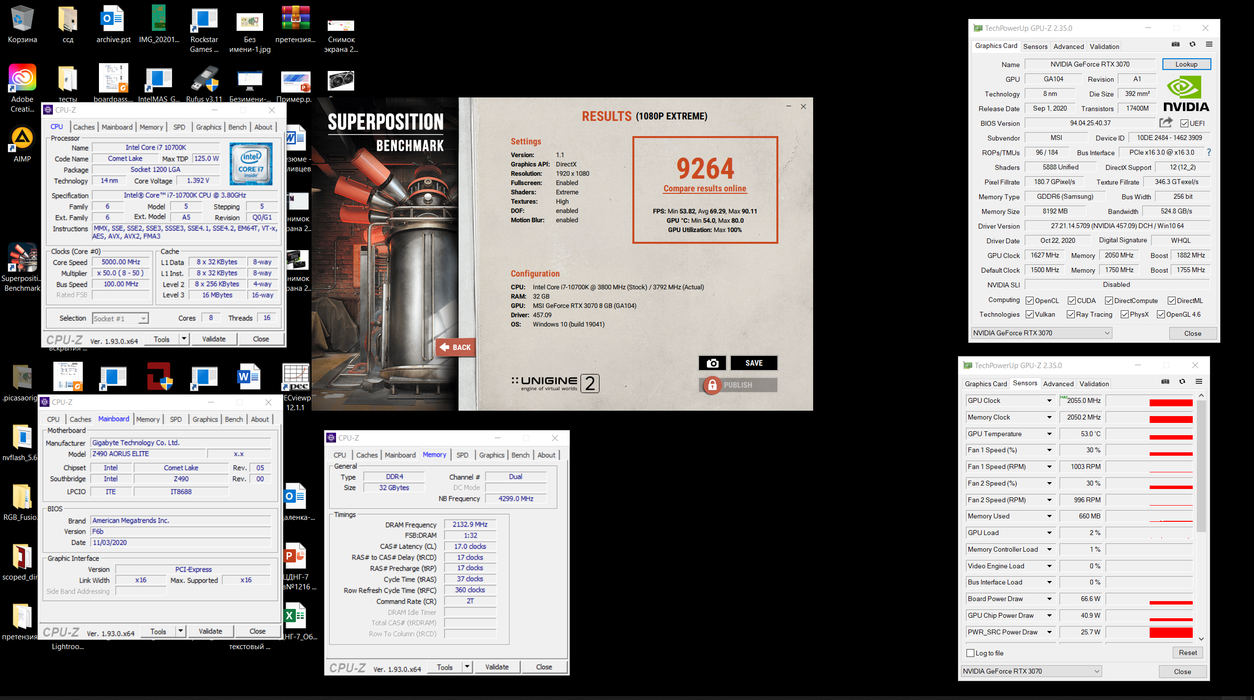Launch the Rockstar Games shortcut icon

pyautogui.click(x=204, y=20)
